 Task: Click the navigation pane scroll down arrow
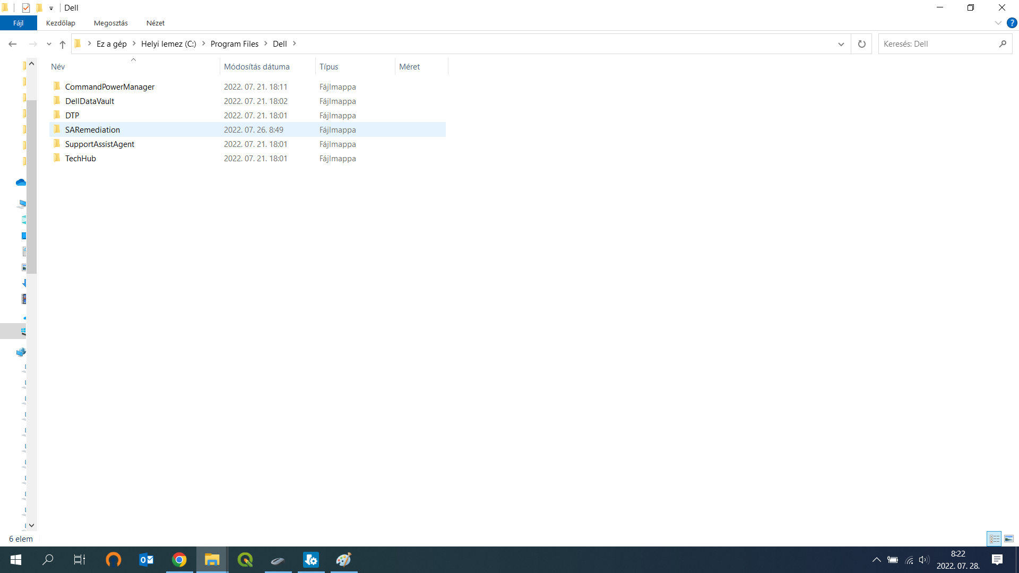coord(31,525)
